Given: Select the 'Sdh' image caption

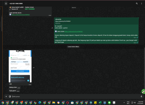Looking at the screenshot, I should [x=10, y=84].
